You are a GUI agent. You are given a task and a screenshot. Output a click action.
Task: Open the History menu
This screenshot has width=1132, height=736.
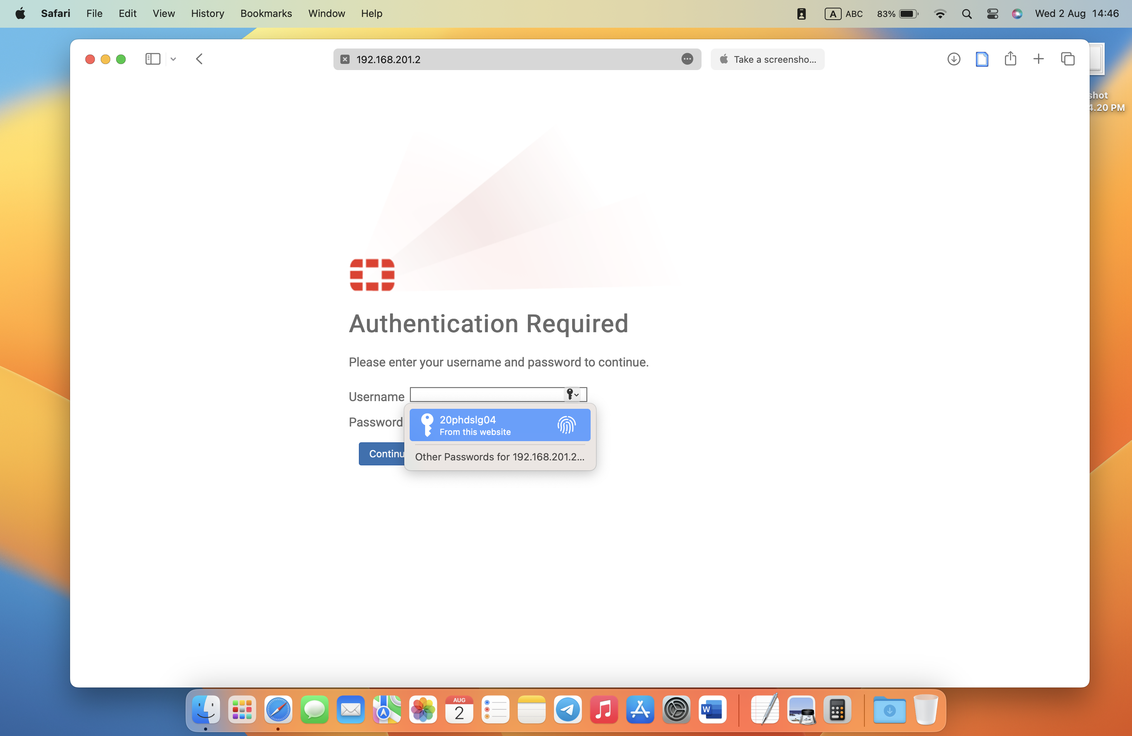[x=208, y=14]
